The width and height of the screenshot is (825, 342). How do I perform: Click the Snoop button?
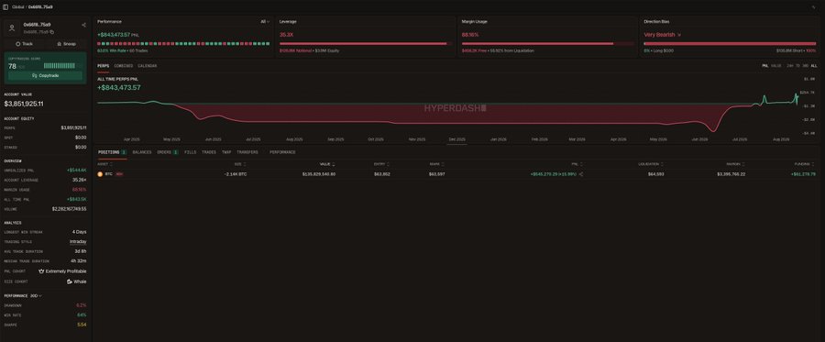[66, 44]
